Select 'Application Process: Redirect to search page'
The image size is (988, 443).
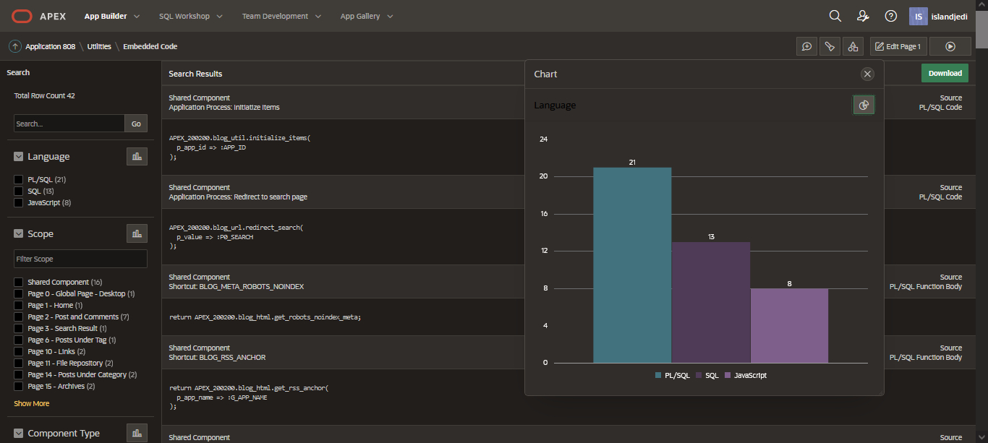(238, 197)
